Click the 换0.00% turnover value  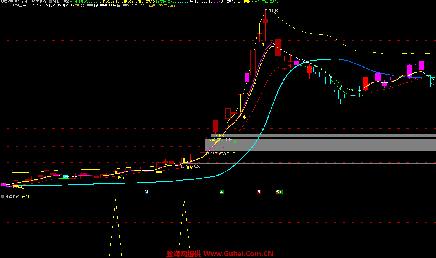click(x=123, y=5)
